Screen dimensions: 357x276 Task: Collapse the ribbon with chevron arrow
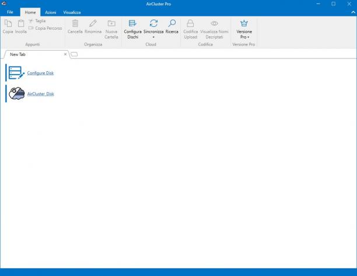353,12
